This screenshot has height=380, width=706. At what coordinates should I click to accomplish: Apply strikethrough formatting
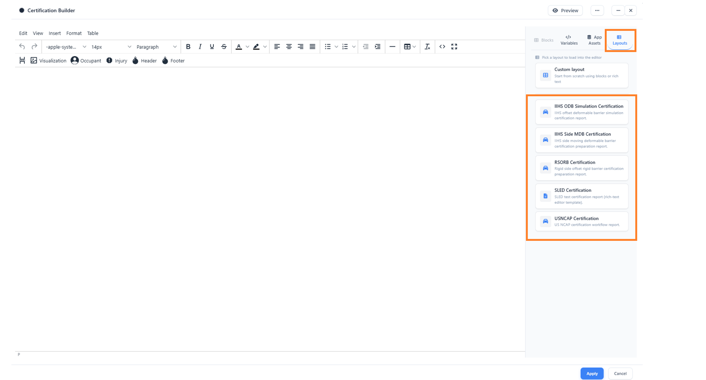(x=224, y=47)
